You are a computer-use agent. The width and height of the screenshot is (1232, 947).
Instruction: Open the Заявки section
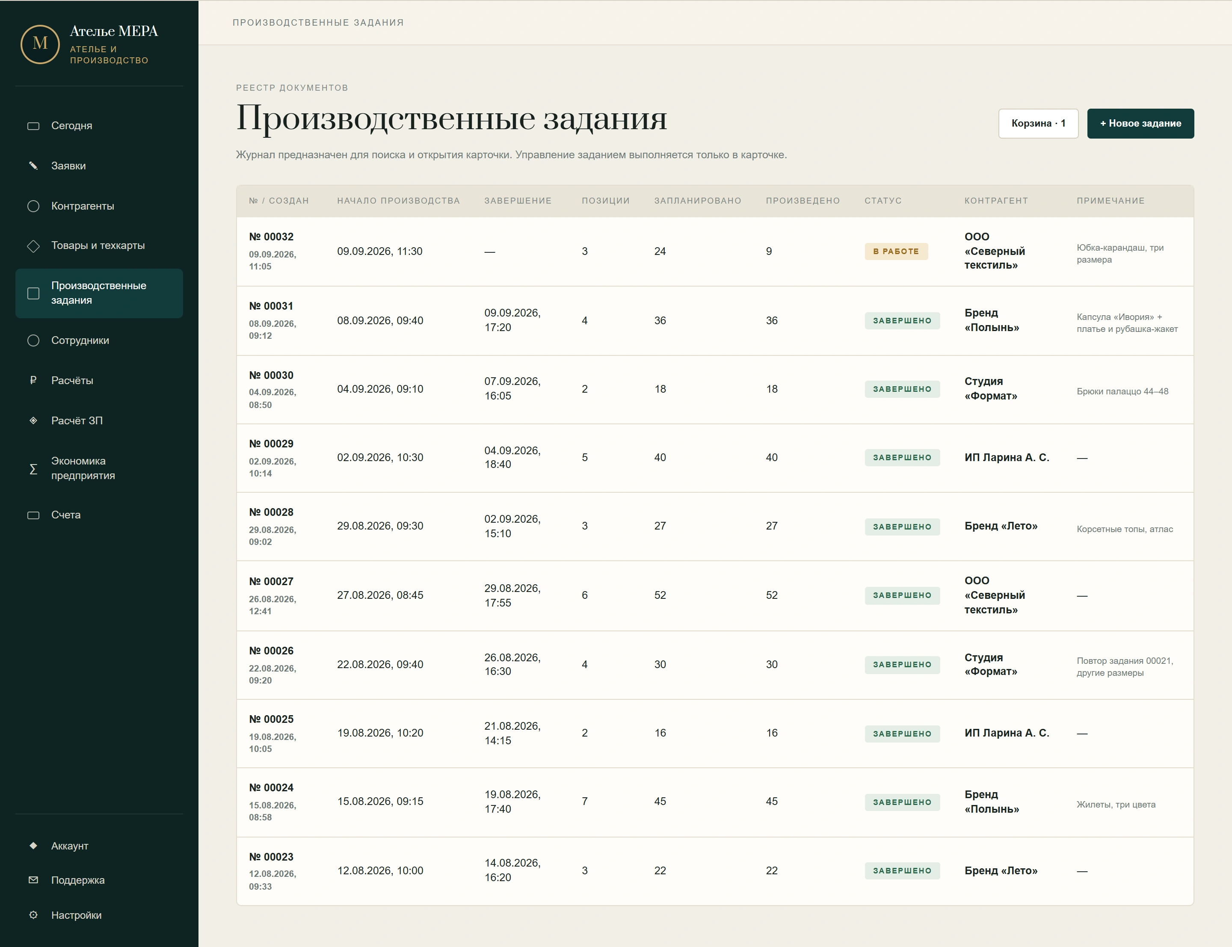pyautogui.click(x=99, y=166)
